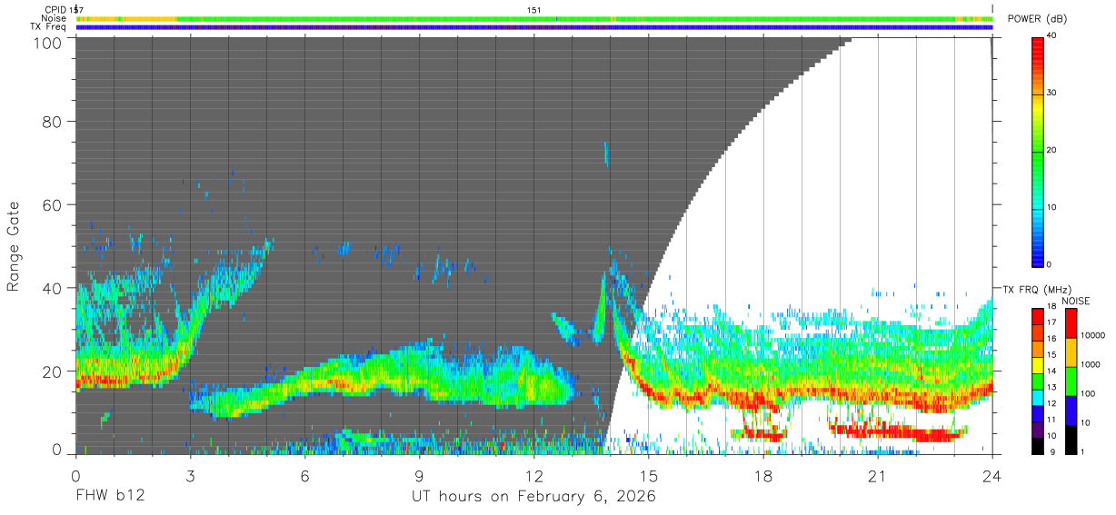Image resolution: width=1116 pixels, height=515 pixels.
Task: Click the 6 hour tick on time axis
Action: coord(304,476)
